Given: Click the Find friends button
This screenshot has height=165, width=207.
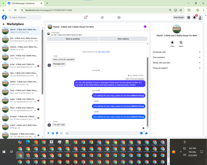Looking at the screenshot, I should tap(179, 17).
